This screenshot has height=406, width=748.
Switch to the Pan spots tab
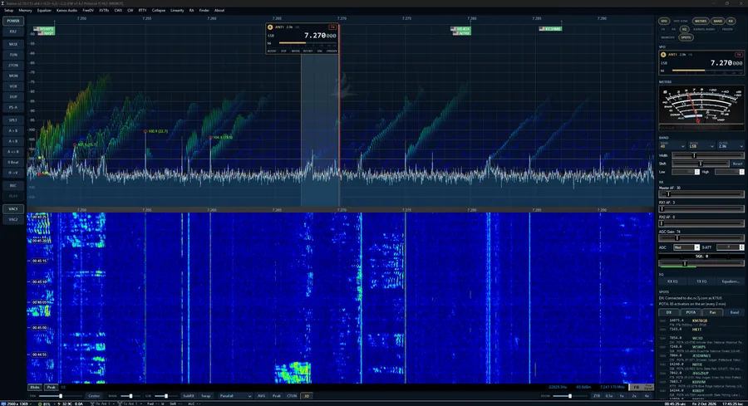coord(712,312)
